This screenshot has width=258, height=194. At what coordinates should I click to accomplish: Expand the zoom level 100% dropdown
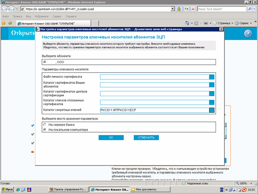point(248,183)
